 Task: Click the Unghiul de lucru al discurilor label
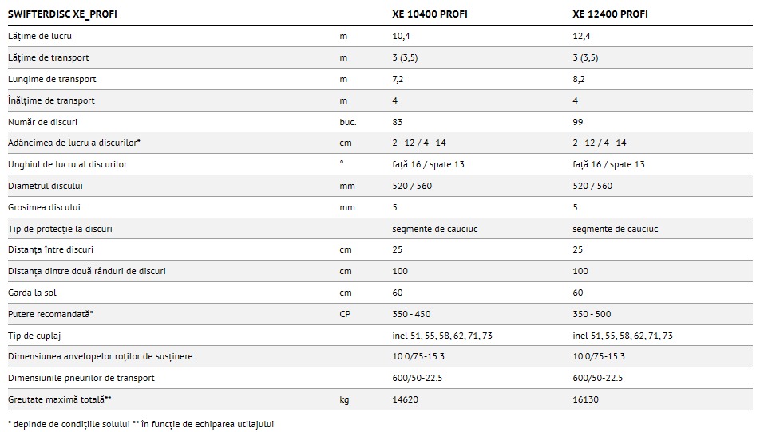tap(67, 164)
